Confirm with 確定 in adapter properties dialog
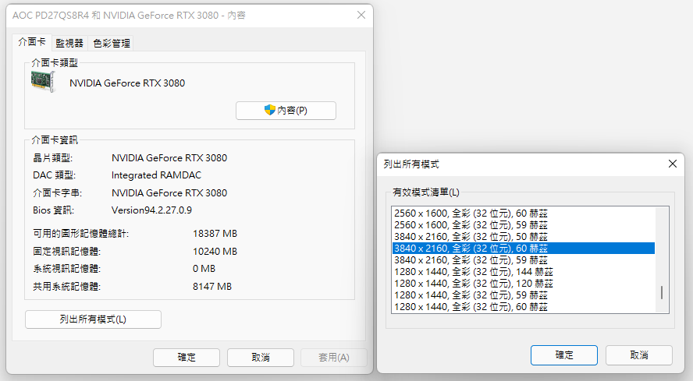This screenshot has width=693, height=381. tap(187, 357)
